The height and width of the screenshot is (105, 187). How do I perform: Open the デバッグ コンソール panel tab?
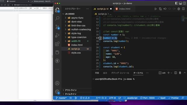[x=120, y=73]
